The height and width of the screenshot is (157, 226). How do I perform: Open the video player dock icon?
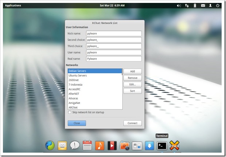tap(112, 145)
